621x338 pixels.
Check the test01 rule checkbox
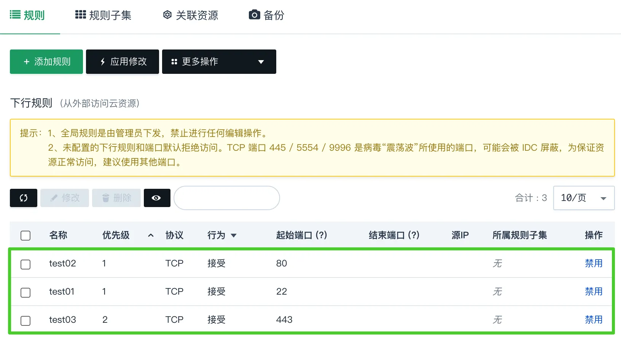click(x=25, y=292)
